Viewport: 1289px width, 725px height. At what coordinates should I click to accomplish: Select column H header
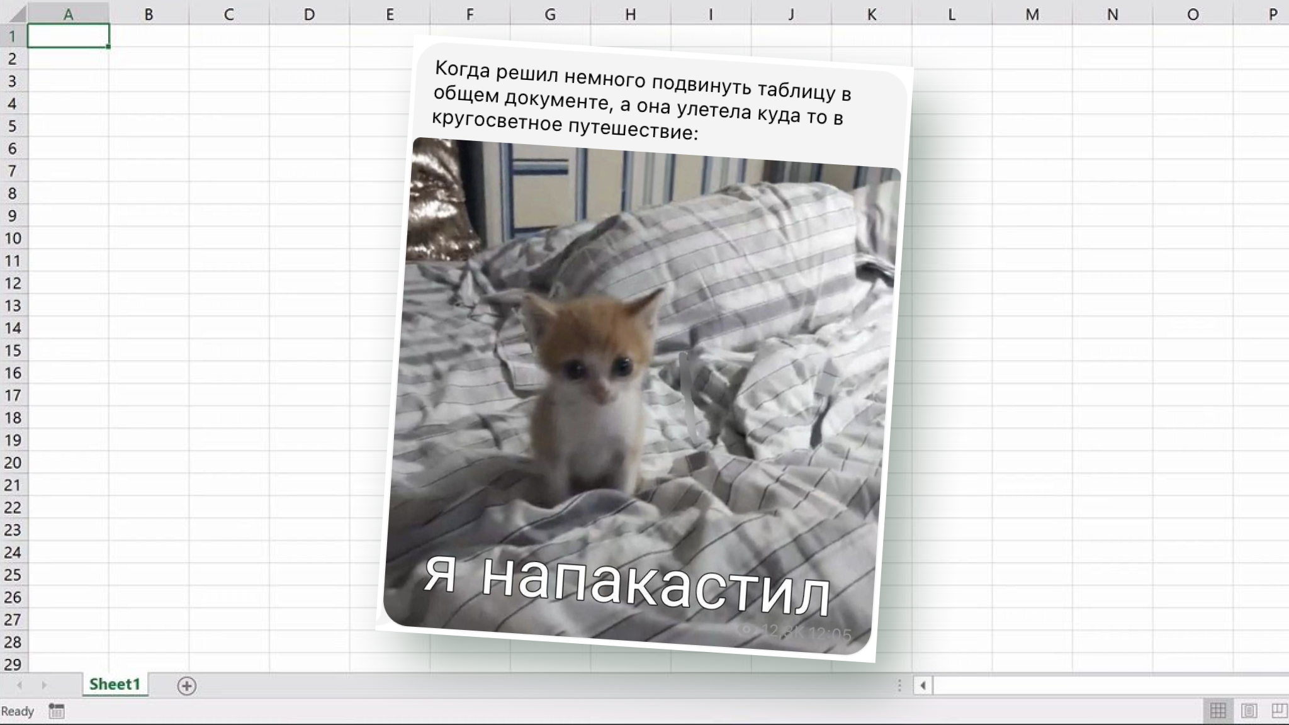(x=630, y=14)
